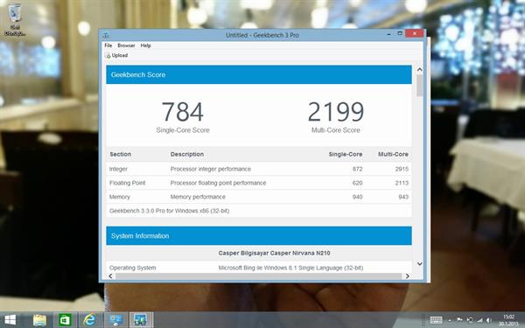Open the Browser menu

[x=126, y=45]
